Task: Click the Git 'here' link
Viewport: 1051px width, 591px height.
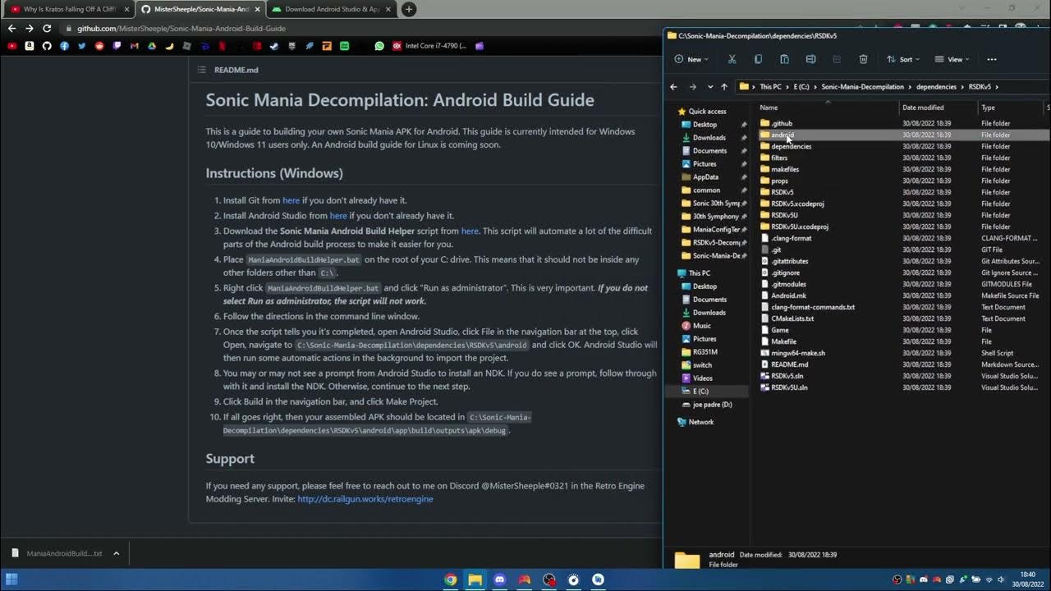Action: [x=291, y=200]
